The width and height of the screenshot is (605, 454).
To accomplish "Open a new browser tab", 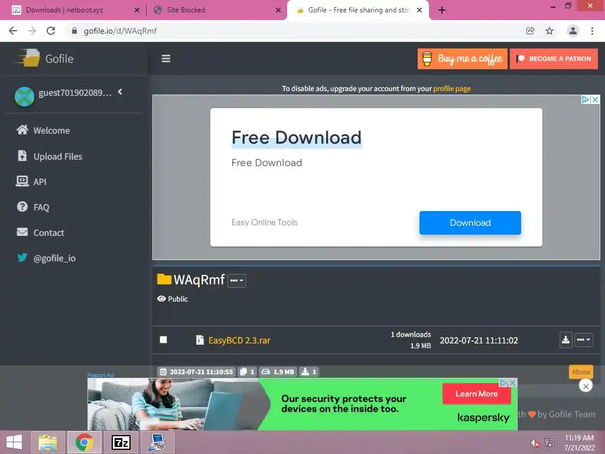I will pyautogui.click(x=442, y=10).
